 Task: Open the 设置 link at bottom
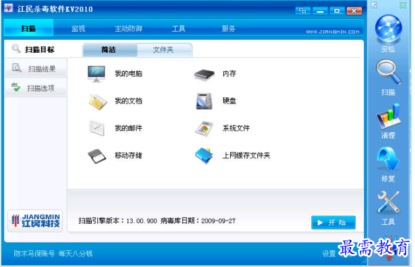point(329,253)
